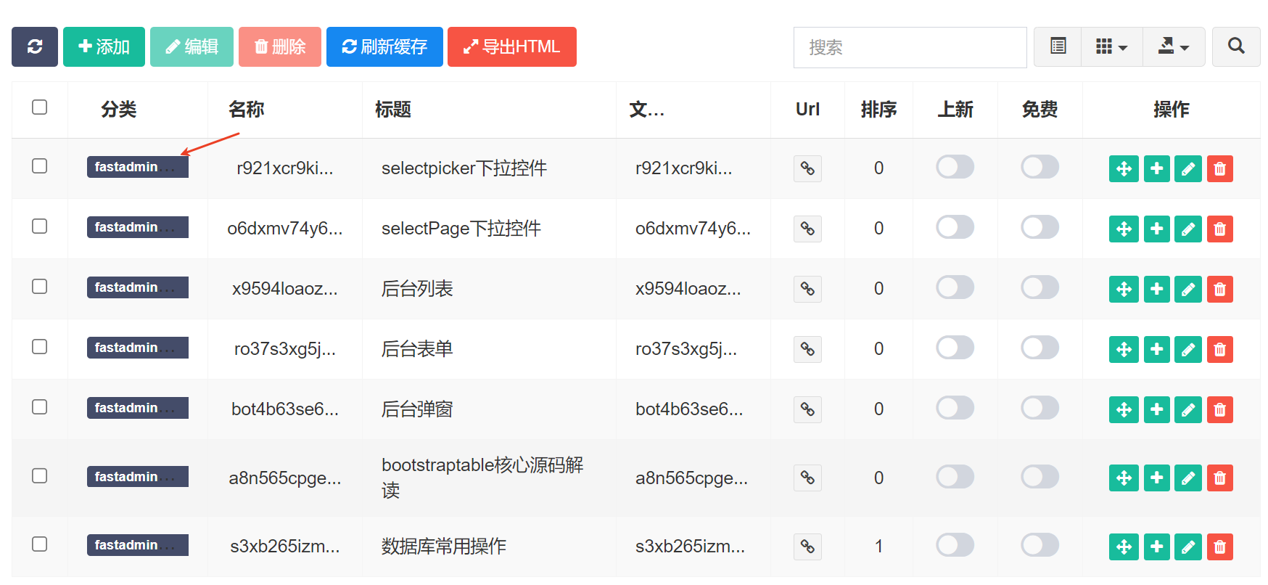Click edit pencil icon in 后台弹窗 row
The height and width of the screenshot is (585, 1268).
[x=1187, y=409]
